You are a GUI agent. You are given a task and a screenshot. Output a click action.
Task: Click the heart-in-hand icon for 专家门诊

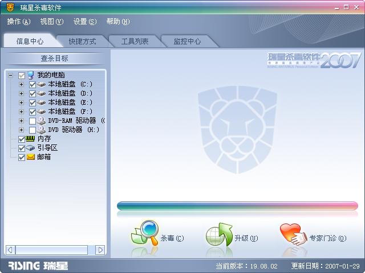click(294, 234)
